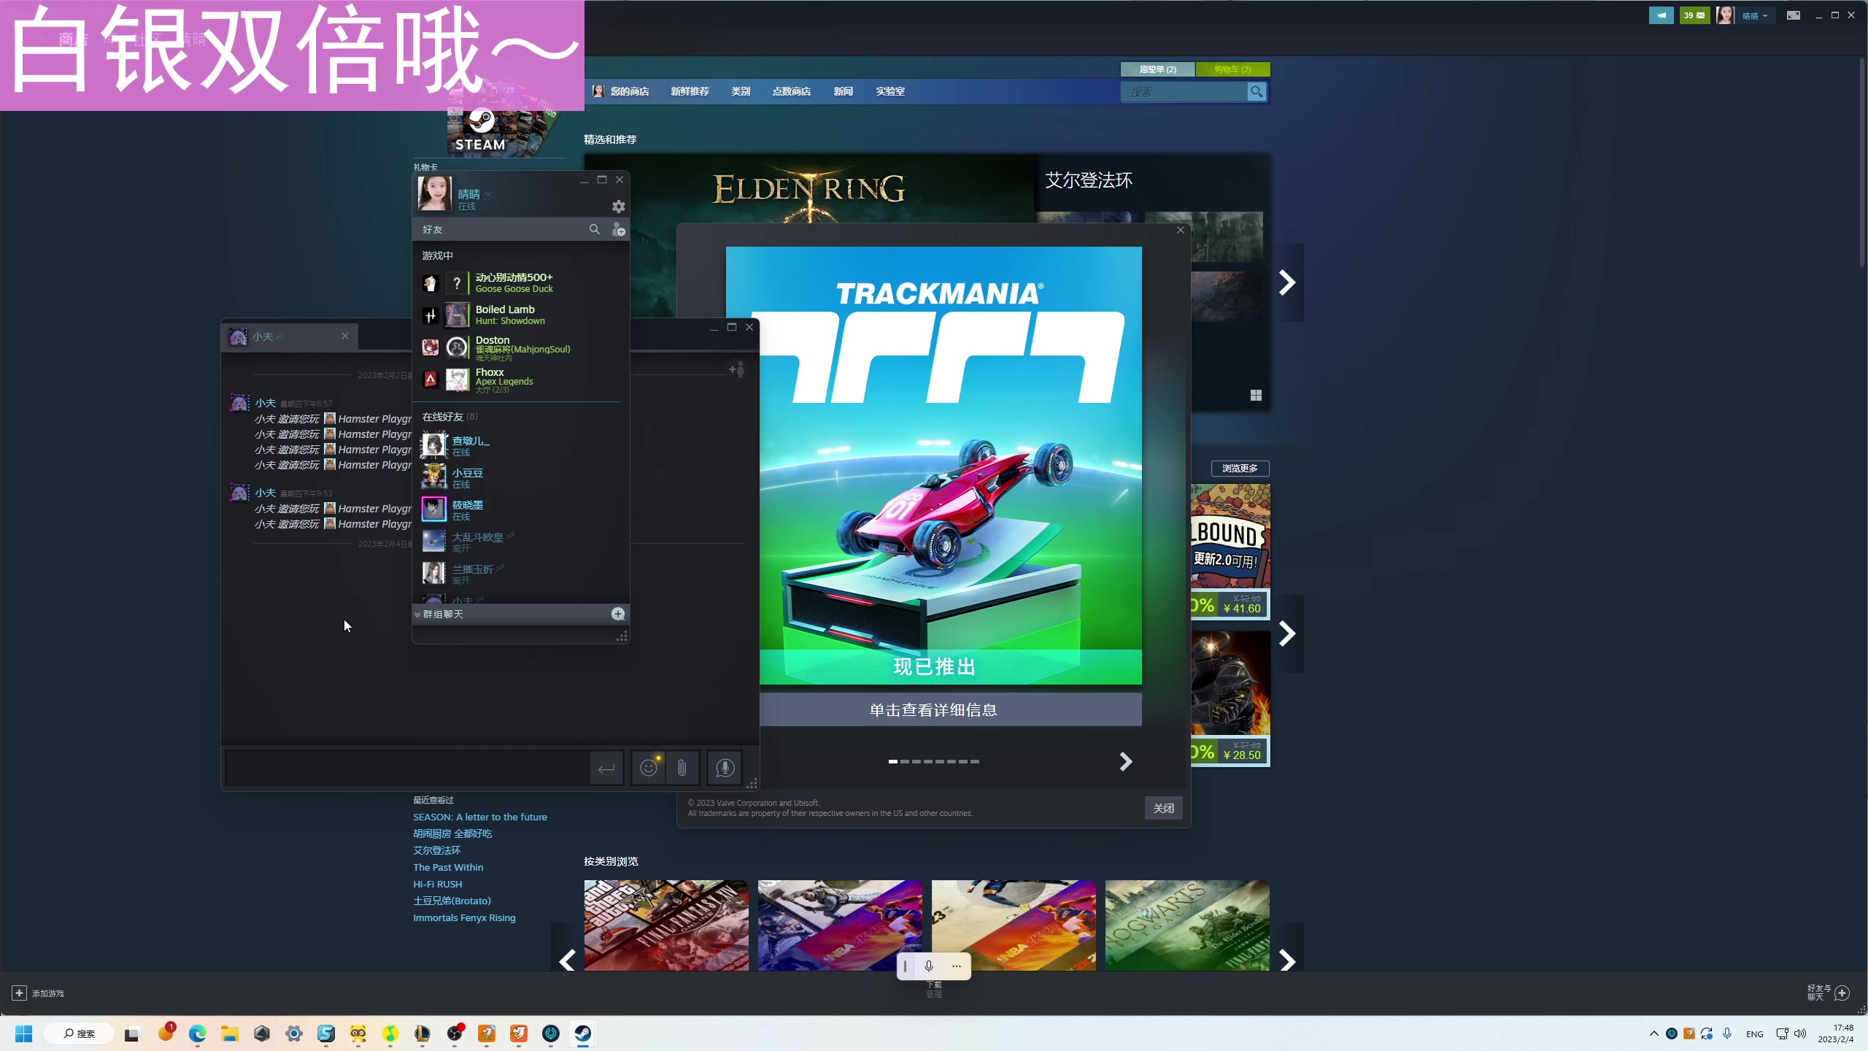Expand the 晴晴 status dropdown in friends list
Screen dimensions: 1868x1051
pyautogui.click(x=488, y=194)
